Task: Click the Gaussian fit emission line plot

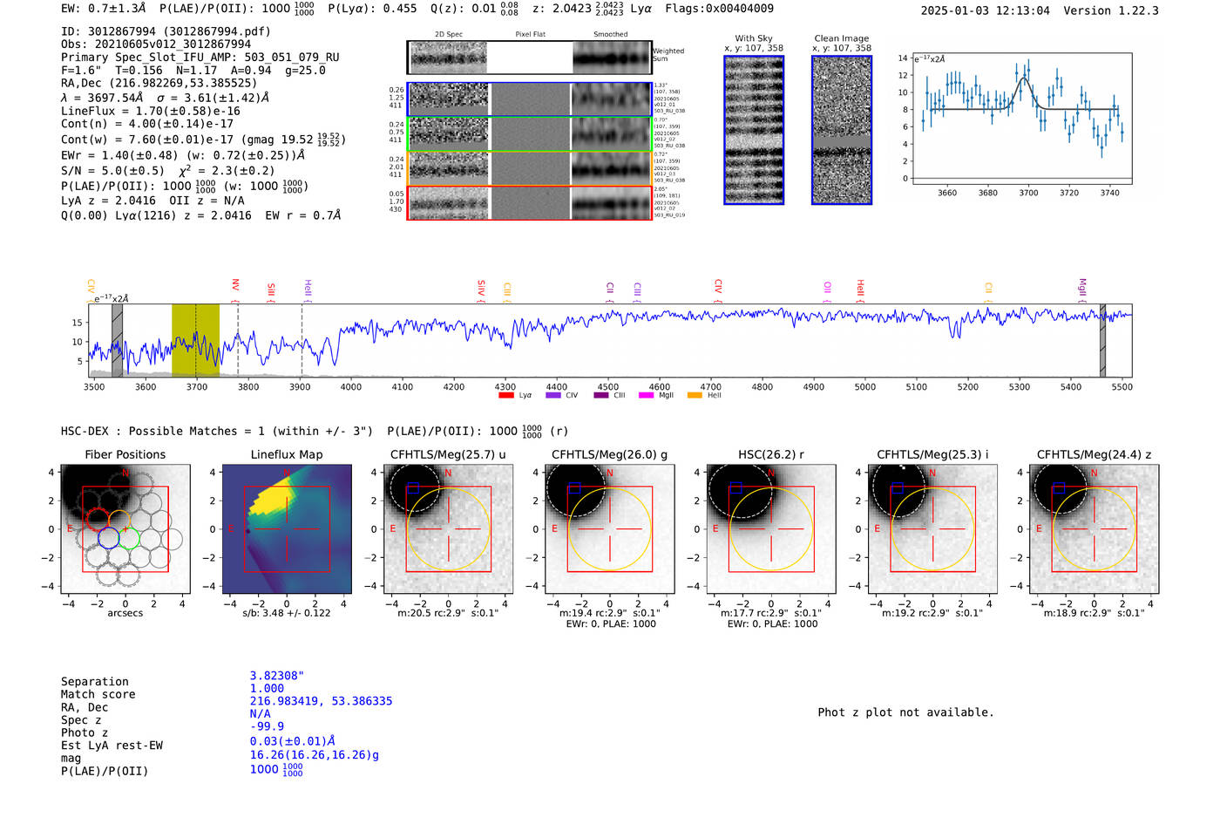Action: pyautogui.click(x=1020, y=119)
